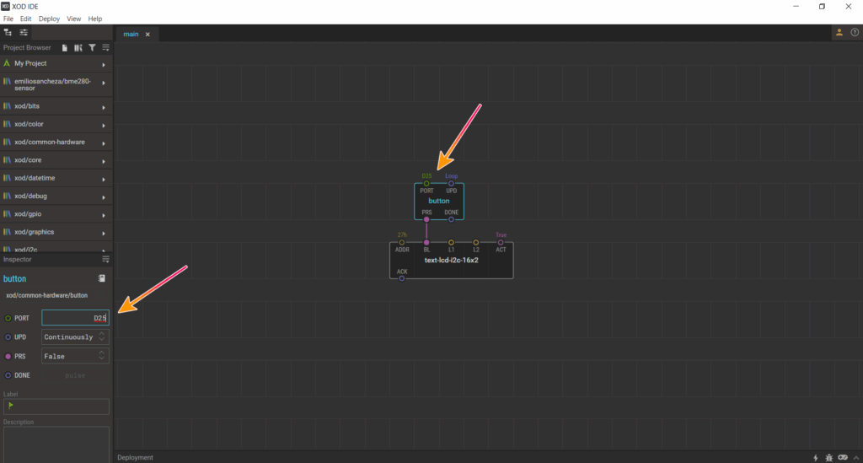Click the PORT pin circle in Inspector
The width and height of the screenshot is (863, 463).
click(8, 318)
